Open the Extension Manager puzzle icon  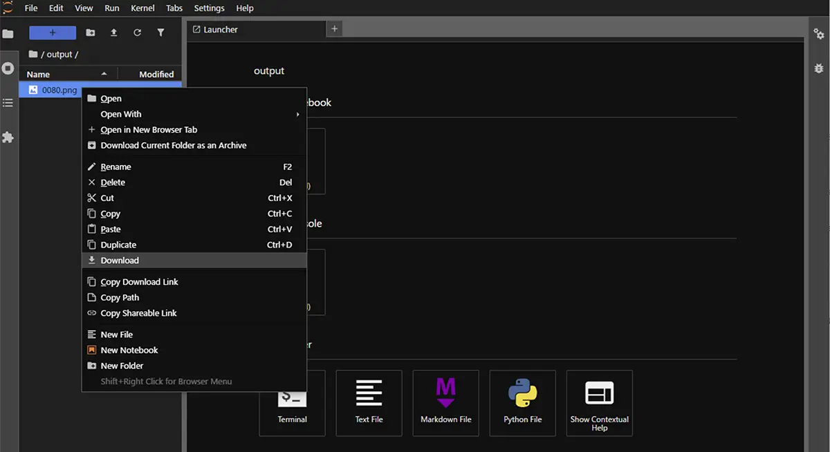coord(8,138)
